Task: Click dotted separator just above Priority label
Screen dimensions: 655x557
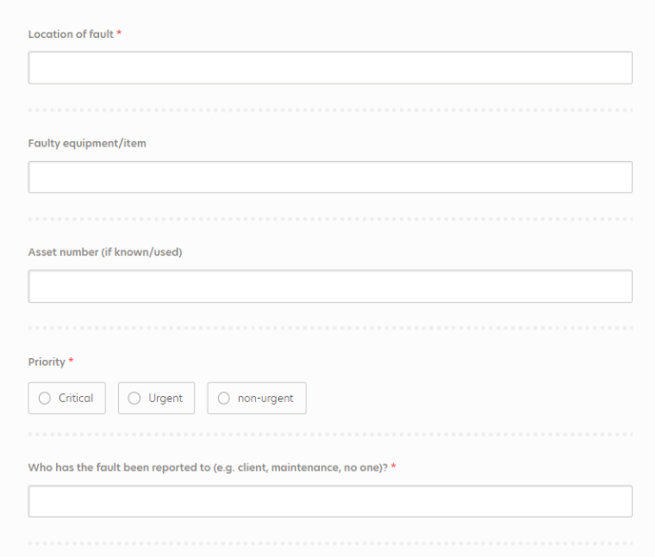Action: (x=330, y=328)
